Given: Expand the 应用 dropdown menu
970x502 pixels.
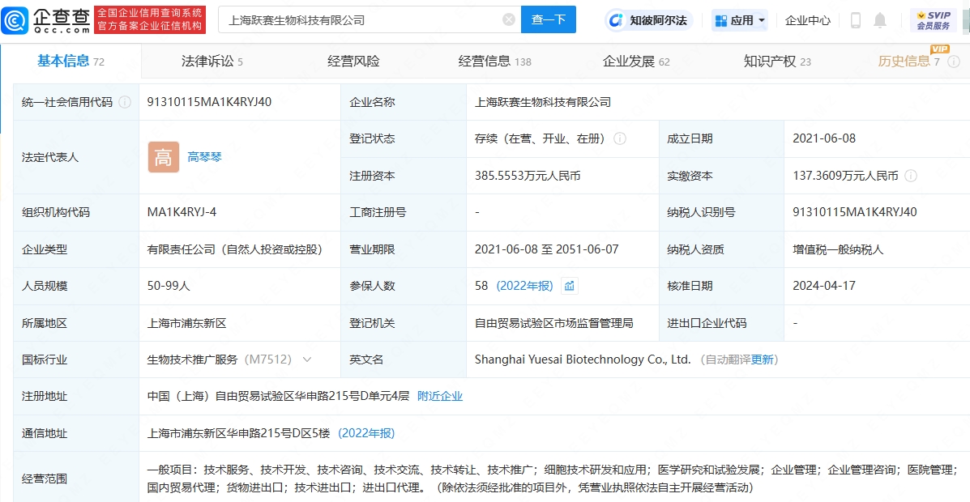Looking at the screenshot, I should 740,20.
